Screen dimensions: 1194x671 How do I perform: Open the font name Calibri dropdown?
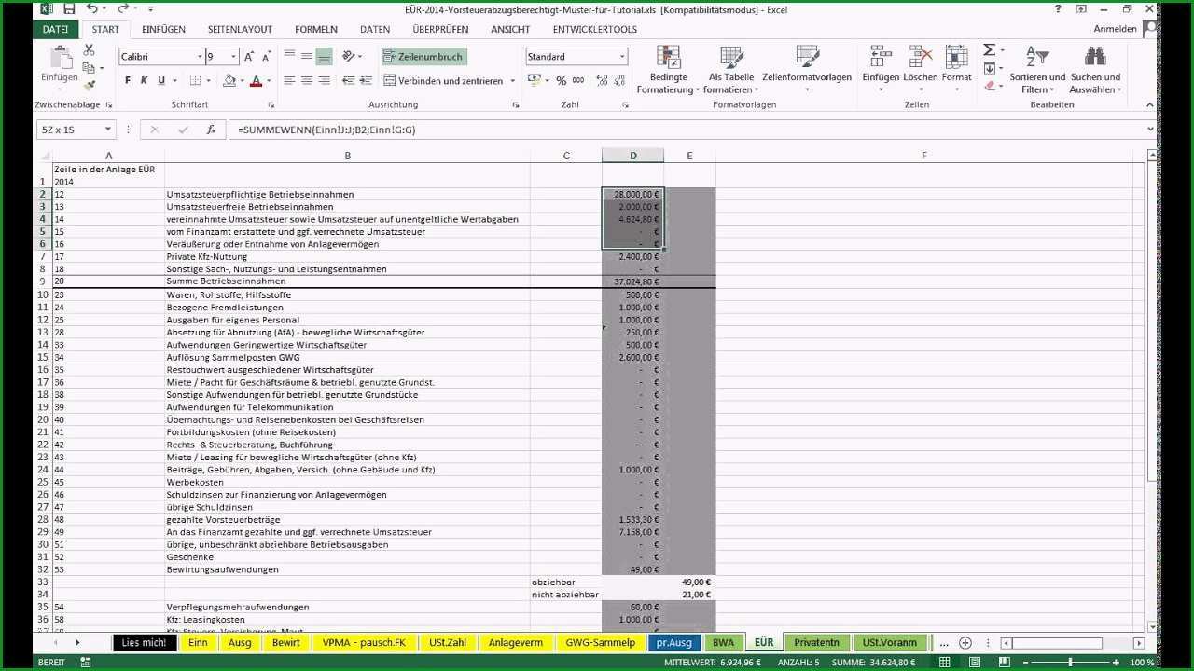(x=200, y=57)
